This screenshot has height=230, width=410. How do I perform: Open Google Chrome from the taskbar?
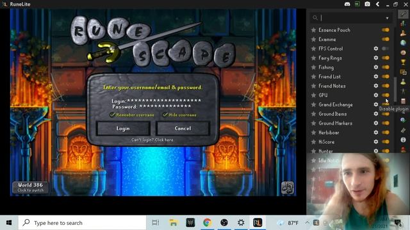click(207, 223)
